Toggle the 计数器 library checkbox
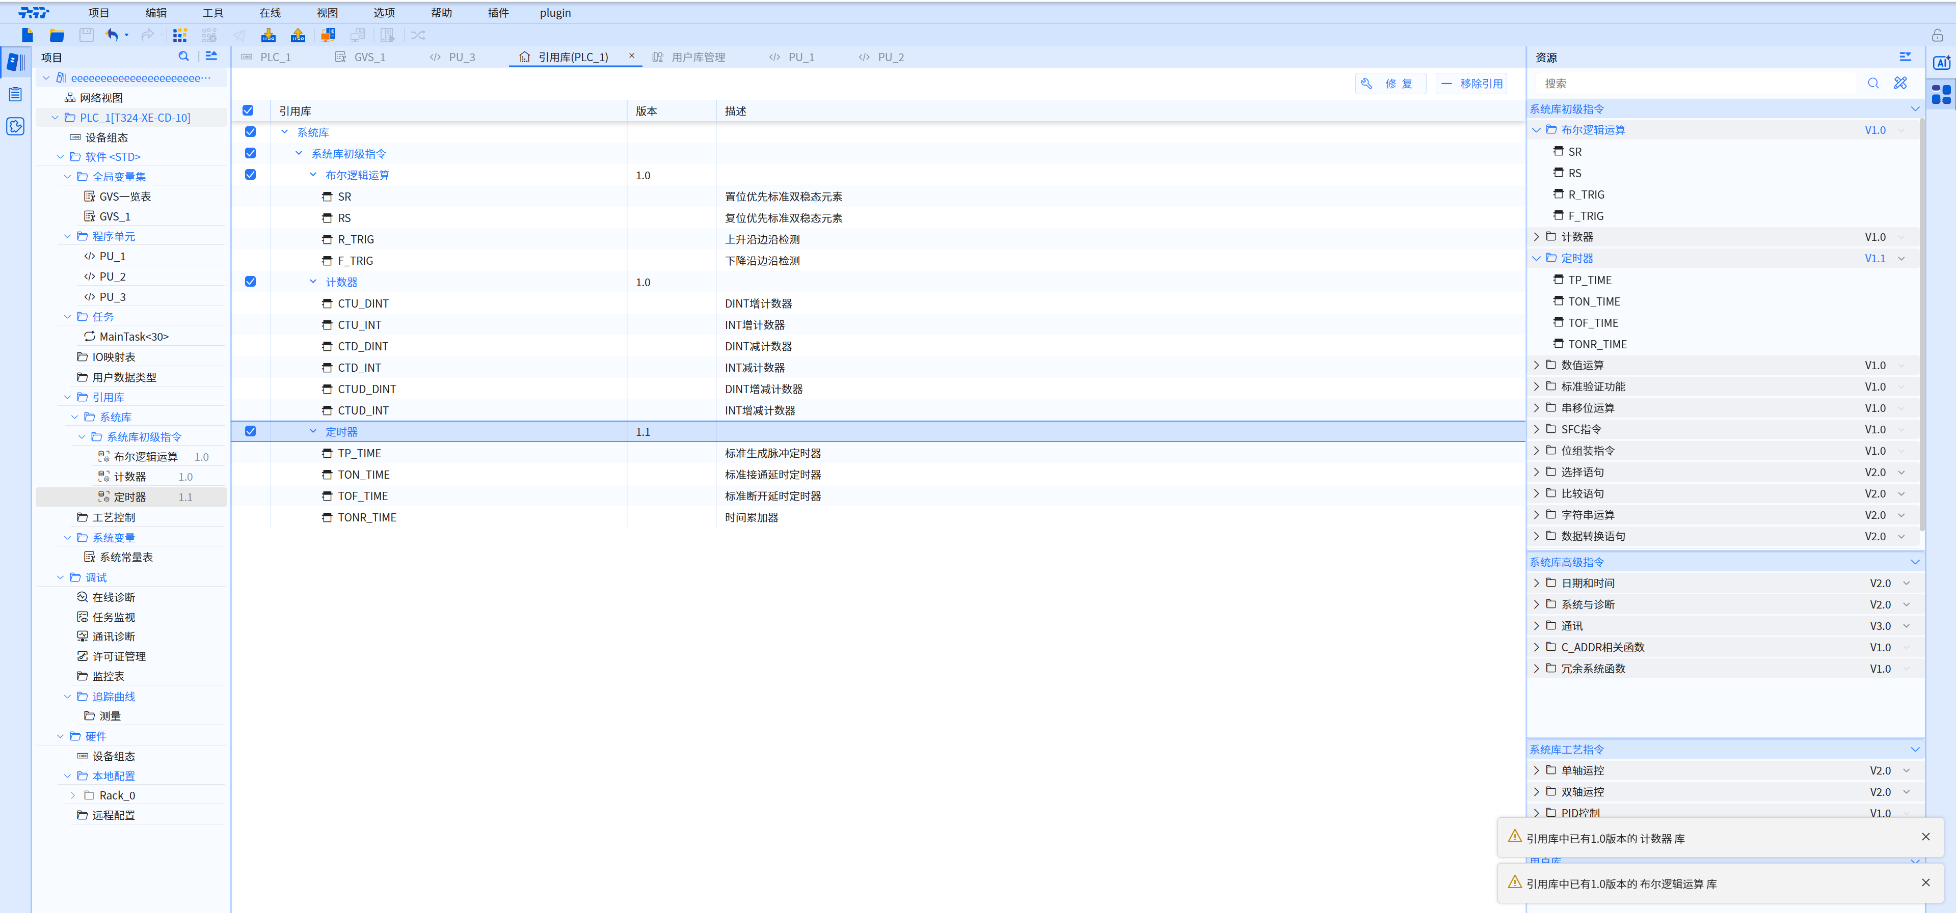 (x=251, y=282)
